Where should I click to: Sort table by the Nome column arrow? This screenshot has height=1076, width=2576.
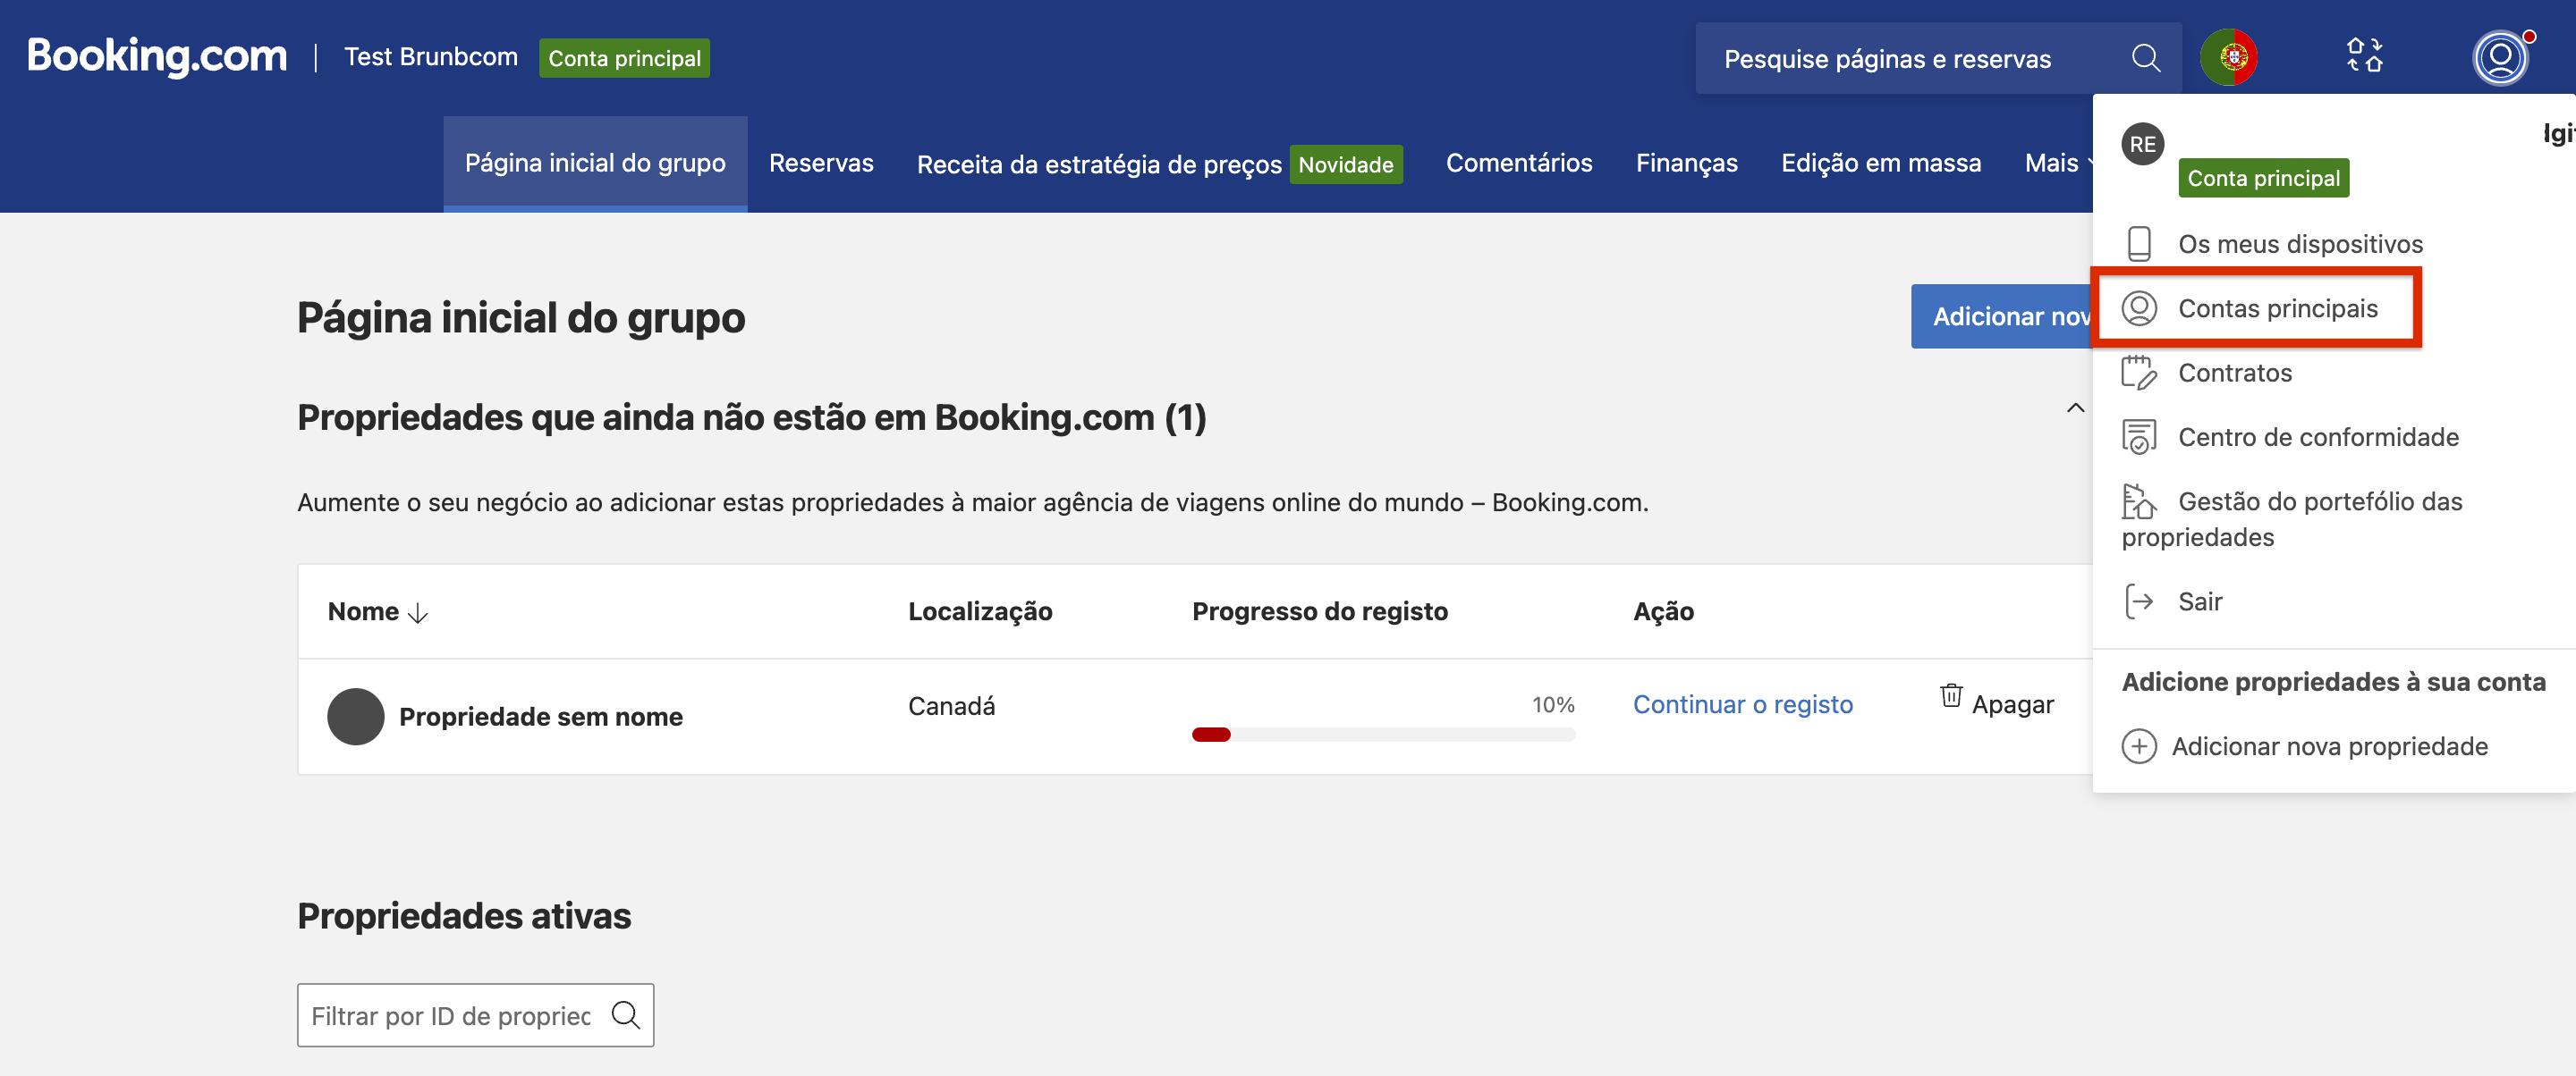tap(418, 612)
